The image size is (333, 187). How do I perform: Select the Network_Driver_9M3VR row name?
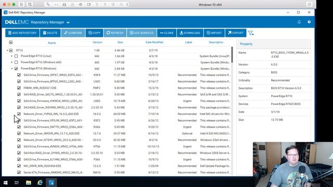tap(52, 133)
